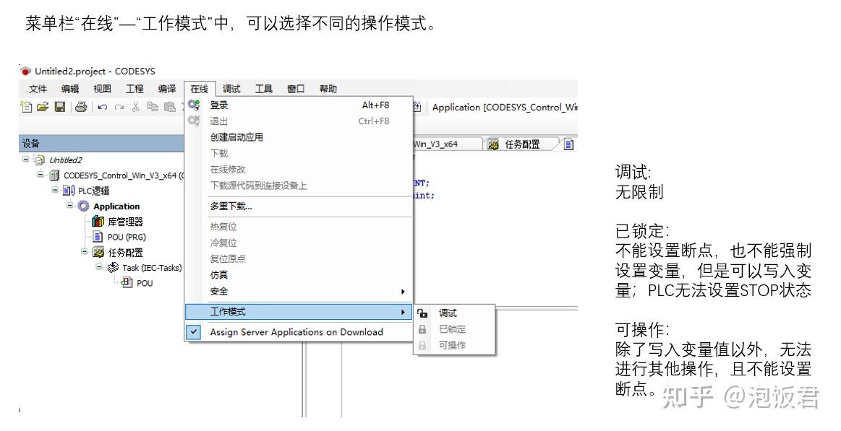This screenshot has height=431, width=841.
Task: Click the padlock icon beside 已锁定
Action: click(x=422, y=329)
